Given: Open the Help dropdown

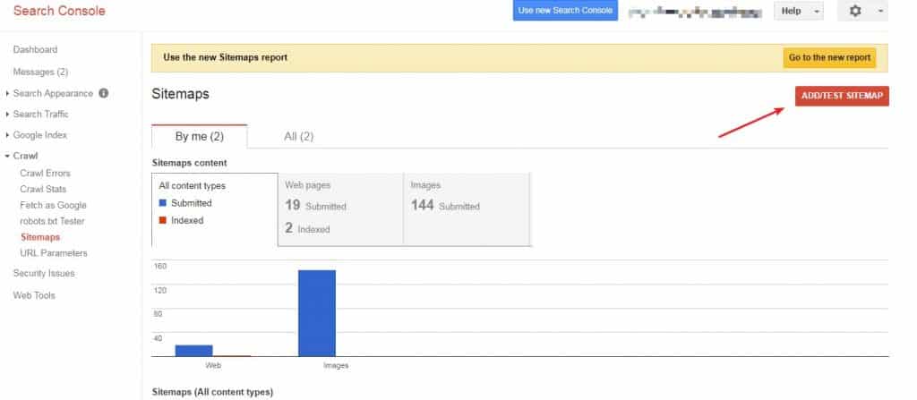Looking at the screenshot, I should tap(798, 11).
